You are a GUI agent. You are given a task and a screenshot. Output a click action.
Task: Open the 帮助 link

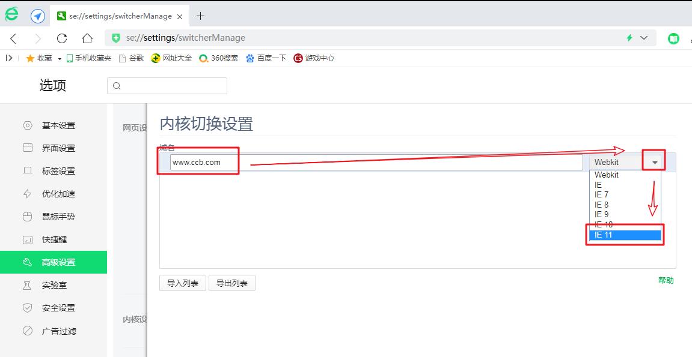[x=666, y=280]
